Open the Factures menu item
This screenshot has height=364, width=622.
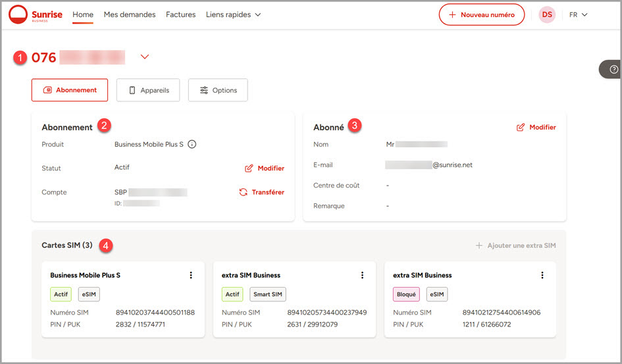[180, 14]
